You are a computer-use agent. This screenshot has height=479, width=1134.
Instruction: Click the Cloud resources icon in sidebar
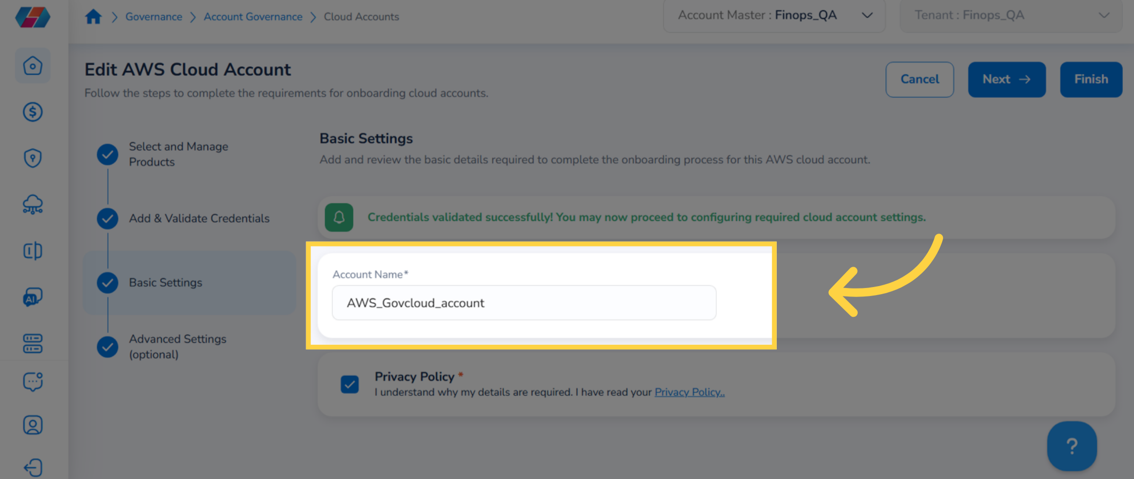tap(33, 205)
